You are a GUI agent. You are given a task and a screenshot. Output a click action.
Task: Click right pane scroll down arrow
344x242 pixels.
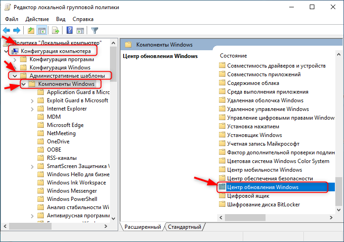pyautogui.click(x=339, y=210)
